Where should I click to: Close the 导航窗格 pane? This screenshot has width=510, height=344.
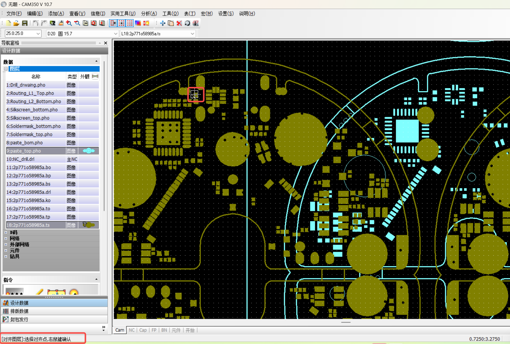(105, 43)
